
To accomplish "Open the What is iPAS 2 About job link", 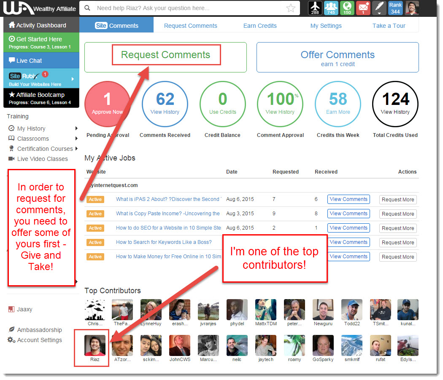I will (x=169, y=199).
